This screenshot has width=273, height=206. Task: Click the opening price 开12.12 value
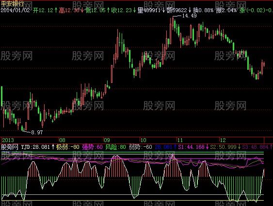click(x=43, y=10)
